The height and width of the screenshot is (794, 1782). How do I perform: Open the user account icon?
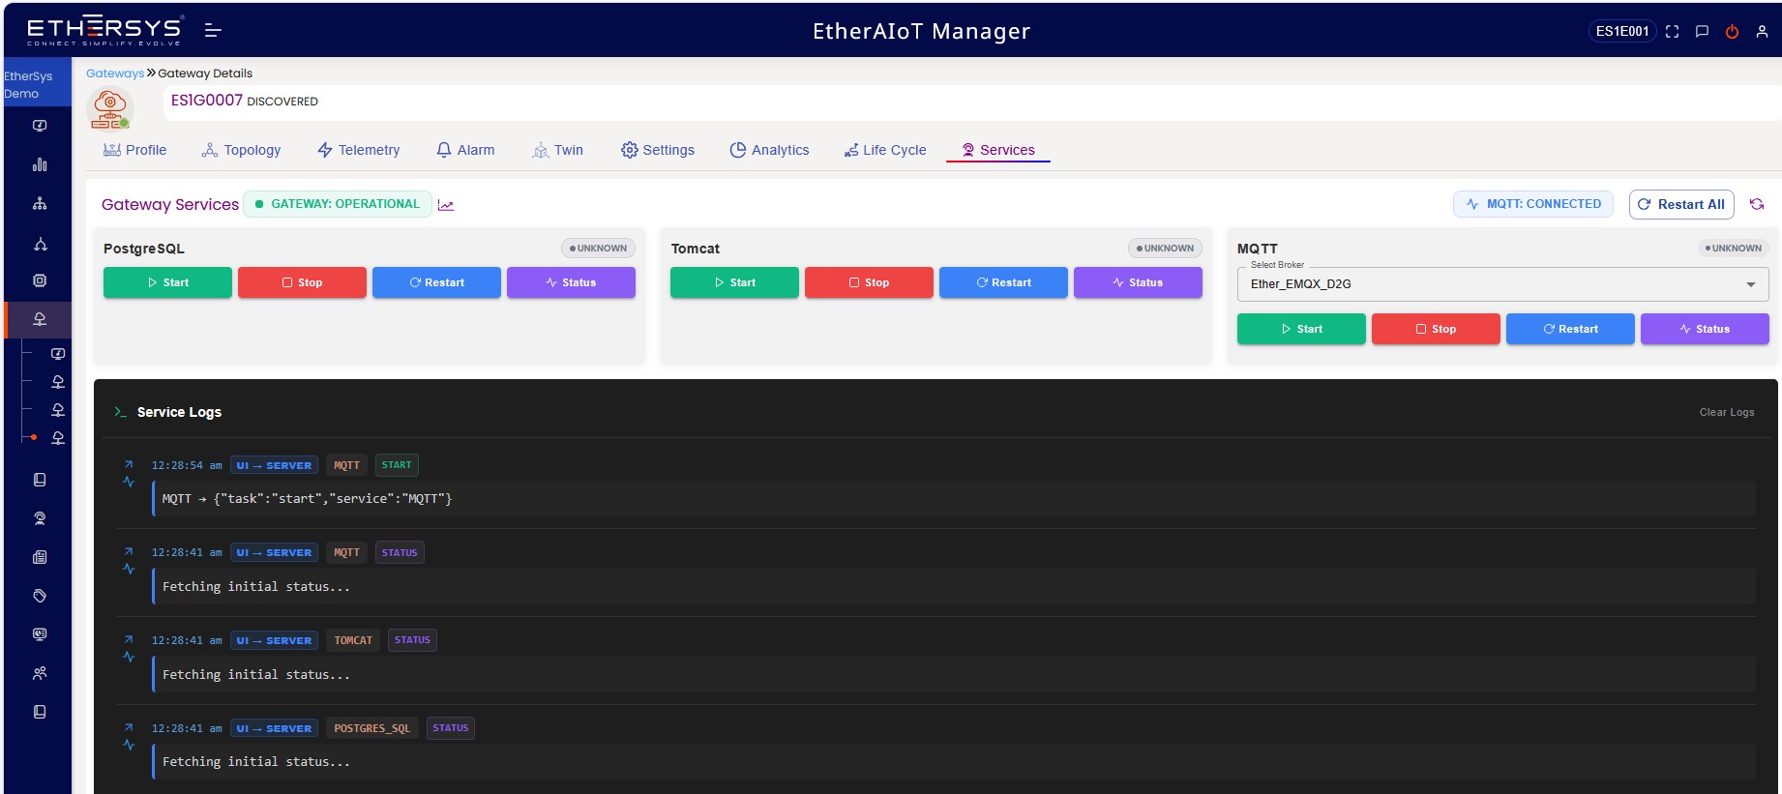coord(1762,32)
